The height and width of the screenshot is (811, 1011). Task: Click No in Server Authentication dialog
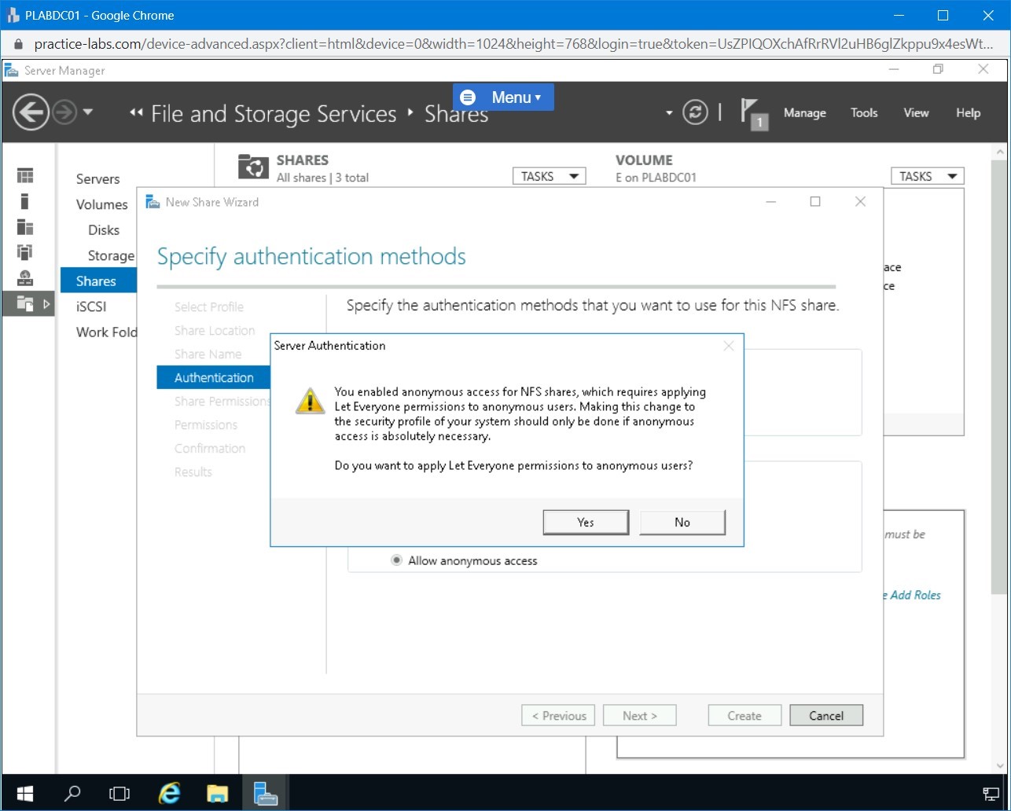click(x=682, y=523)
